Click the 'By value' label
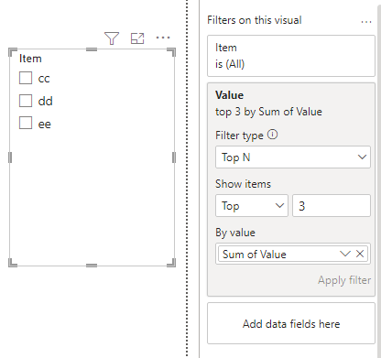This screenshot has width=381, height=358. point(235,233)
